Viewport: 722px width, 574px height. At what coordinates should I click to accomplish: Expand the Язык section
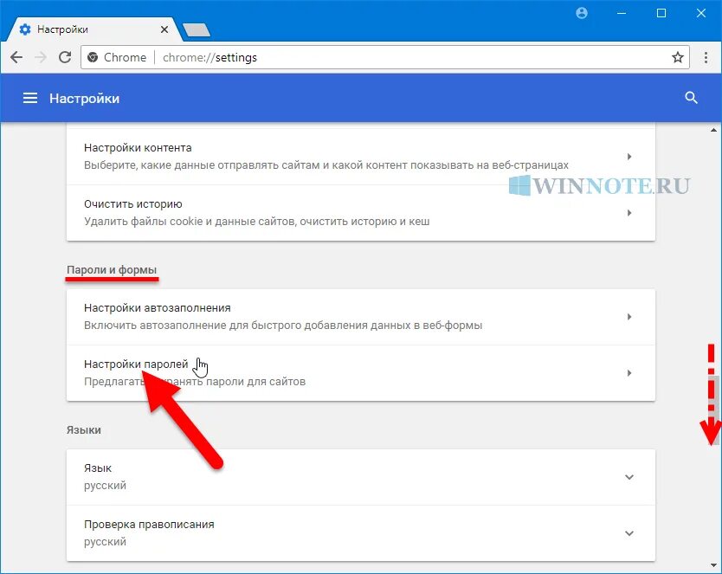coord(629,477)
